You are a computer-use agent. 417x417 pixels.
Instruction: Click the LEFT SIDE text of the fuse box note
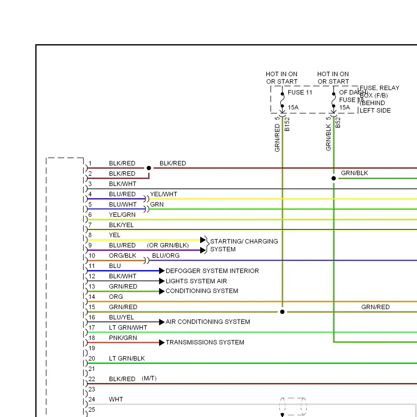[x=375, y=110]
